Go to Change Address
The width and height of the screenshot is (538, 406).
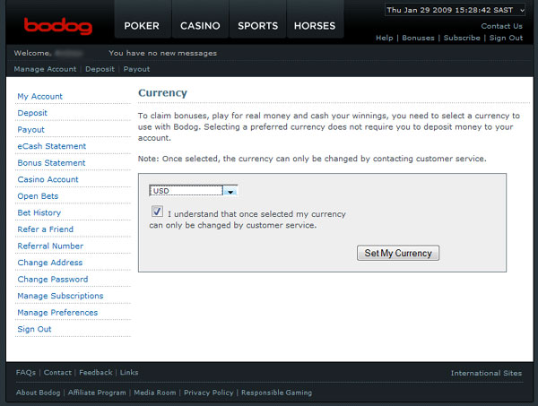(49, 263)
